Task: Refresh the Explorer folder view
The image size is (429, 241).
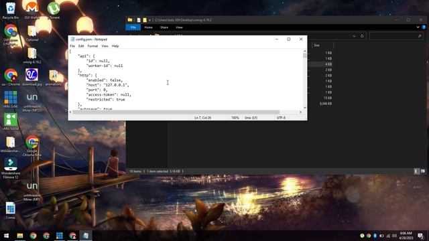Action: click(x=362, y=36)
